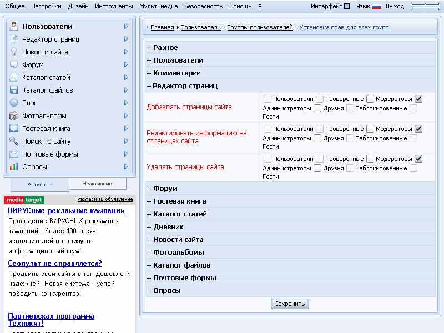The width and height of the screenshot is (444, 333).
Task: Click the Каталог файлов floppy disk icon
Action: [x=13, y=90]
